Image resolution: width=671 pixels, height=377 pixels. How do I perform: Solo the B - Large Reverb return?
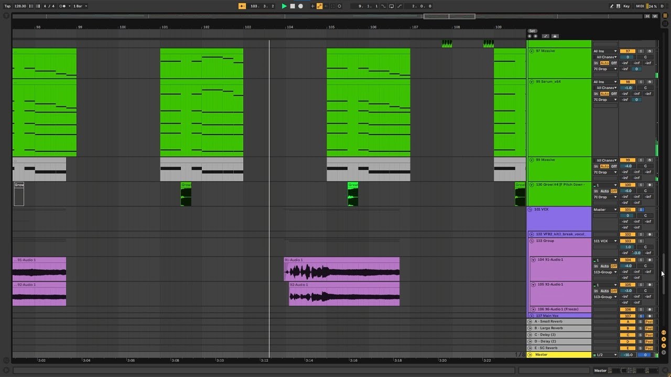(x=641, y=328)
